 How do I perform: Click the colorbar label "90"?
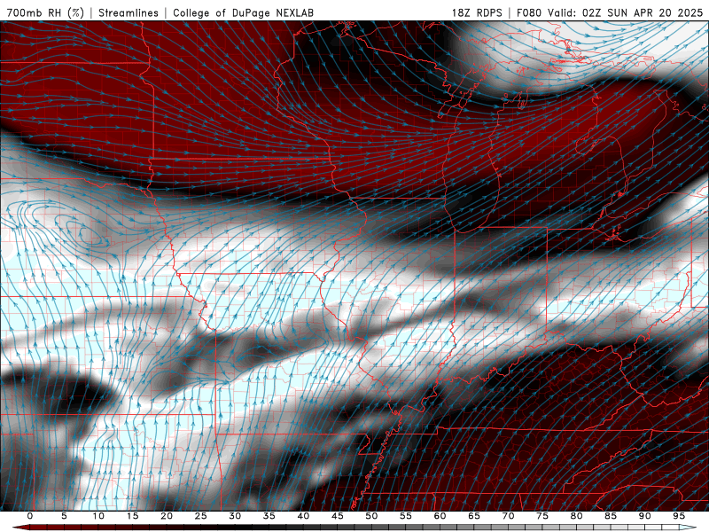click(x=644, y=516)
